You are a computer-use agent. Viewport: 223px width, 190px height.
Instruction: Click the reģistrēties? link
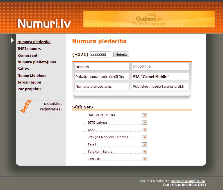[51, 109]
